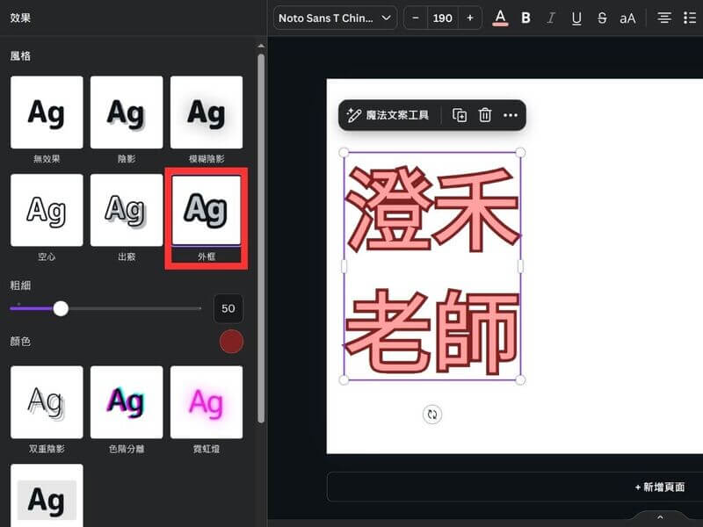The height and width of the screenshot is (527, 703).
Task: Open 魔法文案工具 magic write tool
Action: (388, 115)
